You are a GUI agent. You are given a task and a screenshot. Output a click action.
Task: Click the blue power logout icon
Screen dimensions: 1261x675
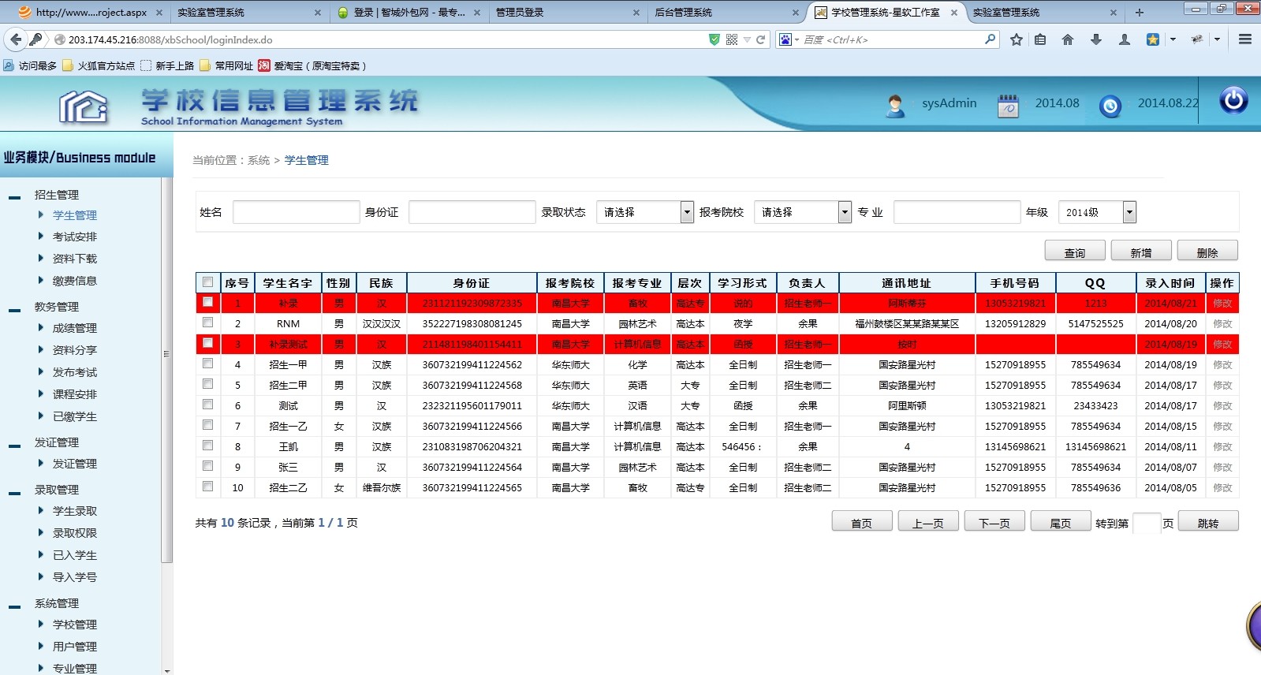tap(1233, 101)
